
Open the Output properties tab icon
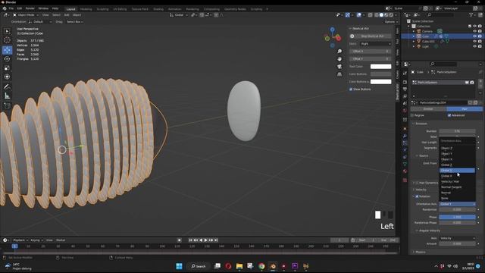pyautogui.click(x=405, y=89)
